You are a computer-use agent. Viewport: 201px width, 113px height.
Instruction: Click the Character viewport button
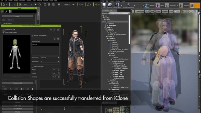(x=165, y=11)
